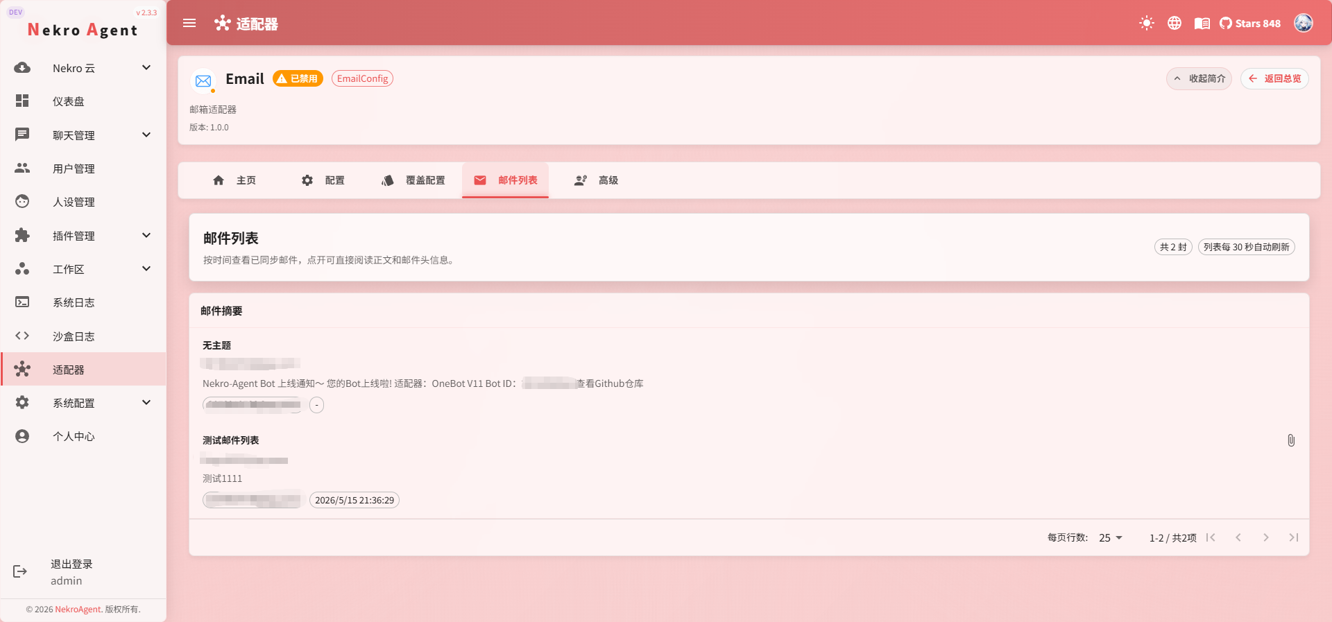Open the NekroAgent footer link
This screenshot has width=1332, height=622.
click(78, 610)
